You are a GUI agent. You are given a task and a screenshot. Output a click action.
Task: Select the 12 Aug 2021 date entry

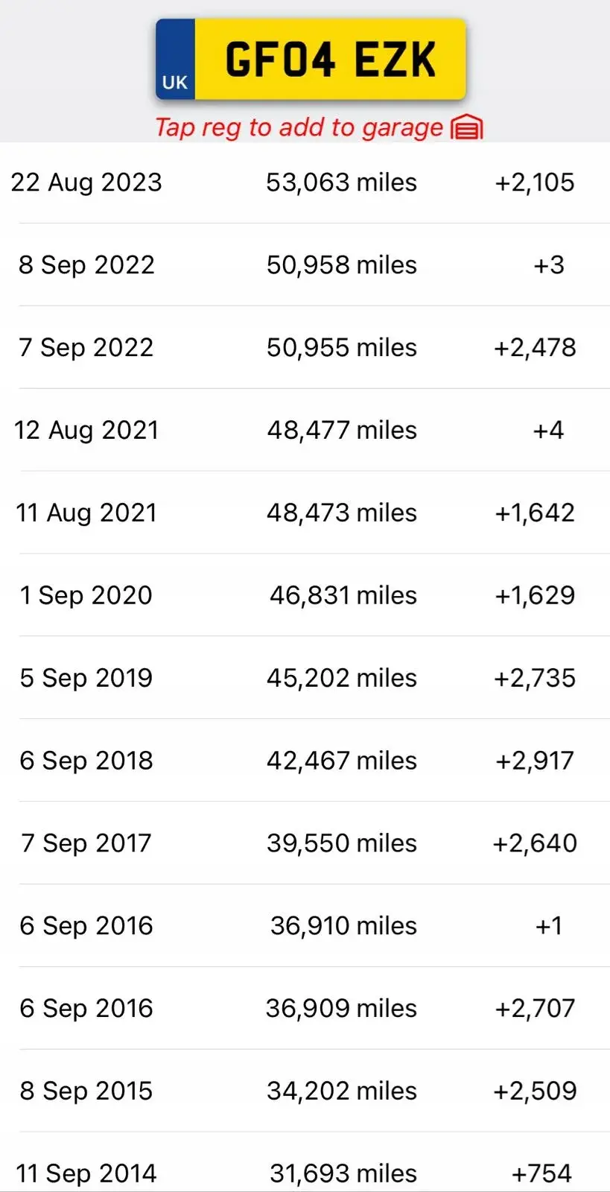click(86, 431)
